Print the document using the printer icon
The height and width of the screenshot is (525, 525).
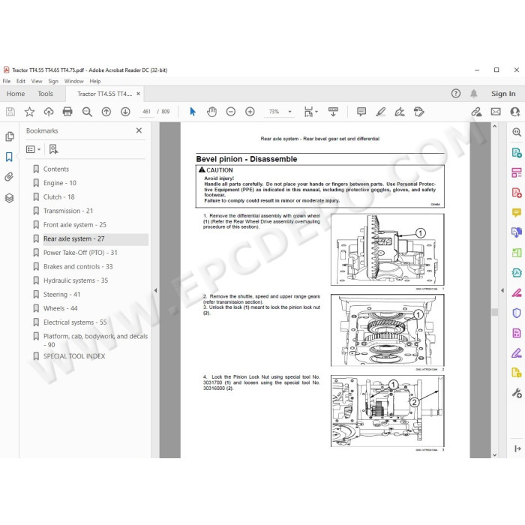click(67, 112)
